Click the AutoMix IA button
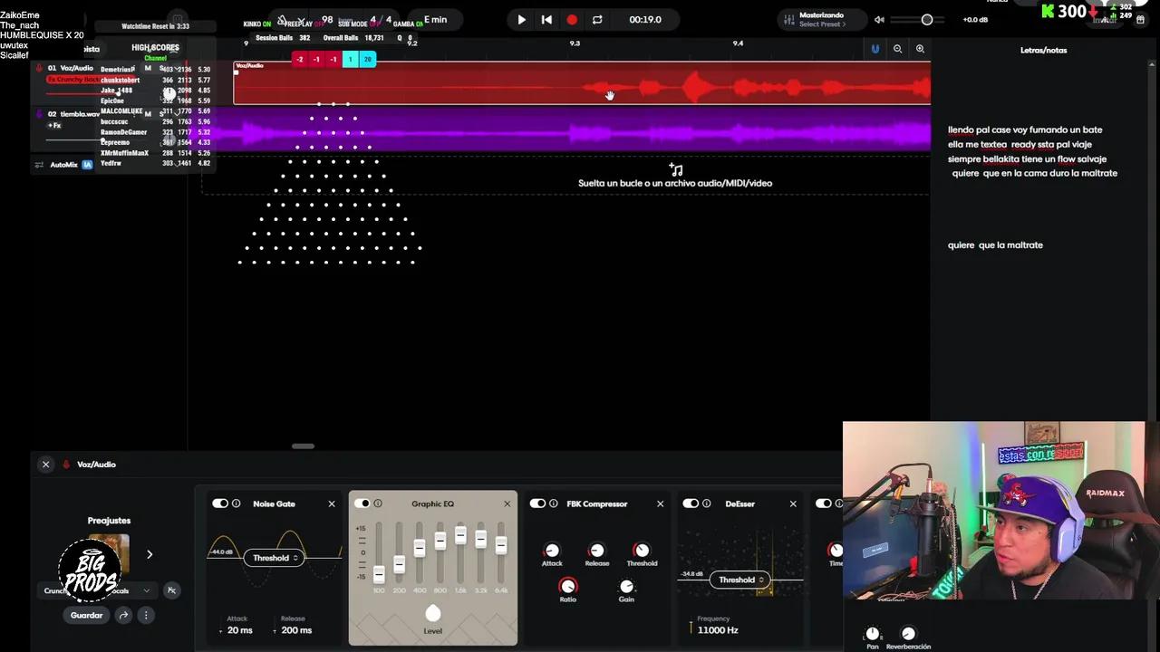The height and width of the screenshot is (652, 1160). point(64,165)
